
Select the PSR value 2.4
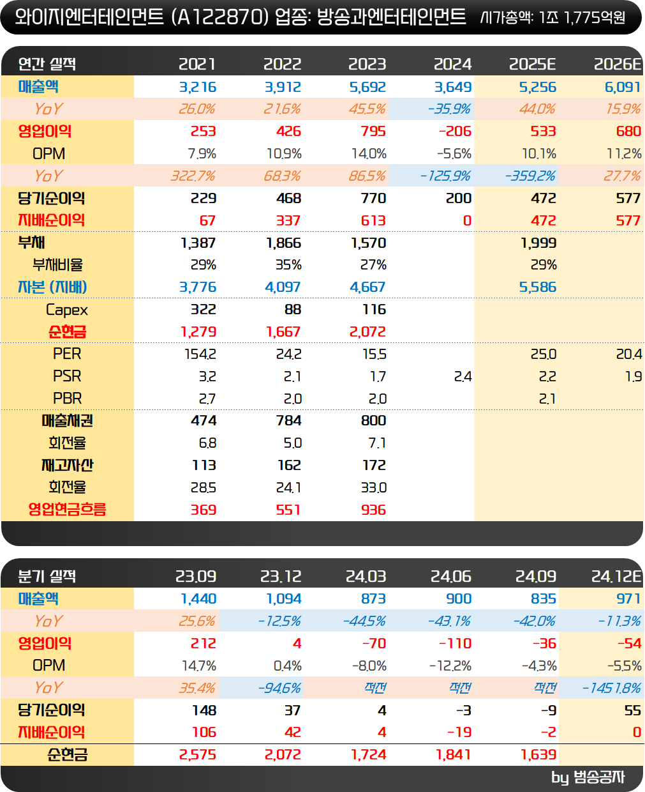click(x=463, y=377)
